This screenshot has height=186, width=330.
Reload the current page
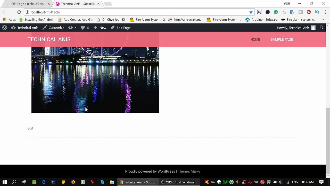(x=19, y=12)
